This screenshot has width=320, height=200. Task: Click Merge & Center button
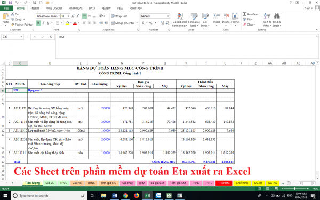pyautogui.click(x=123, y=23)
